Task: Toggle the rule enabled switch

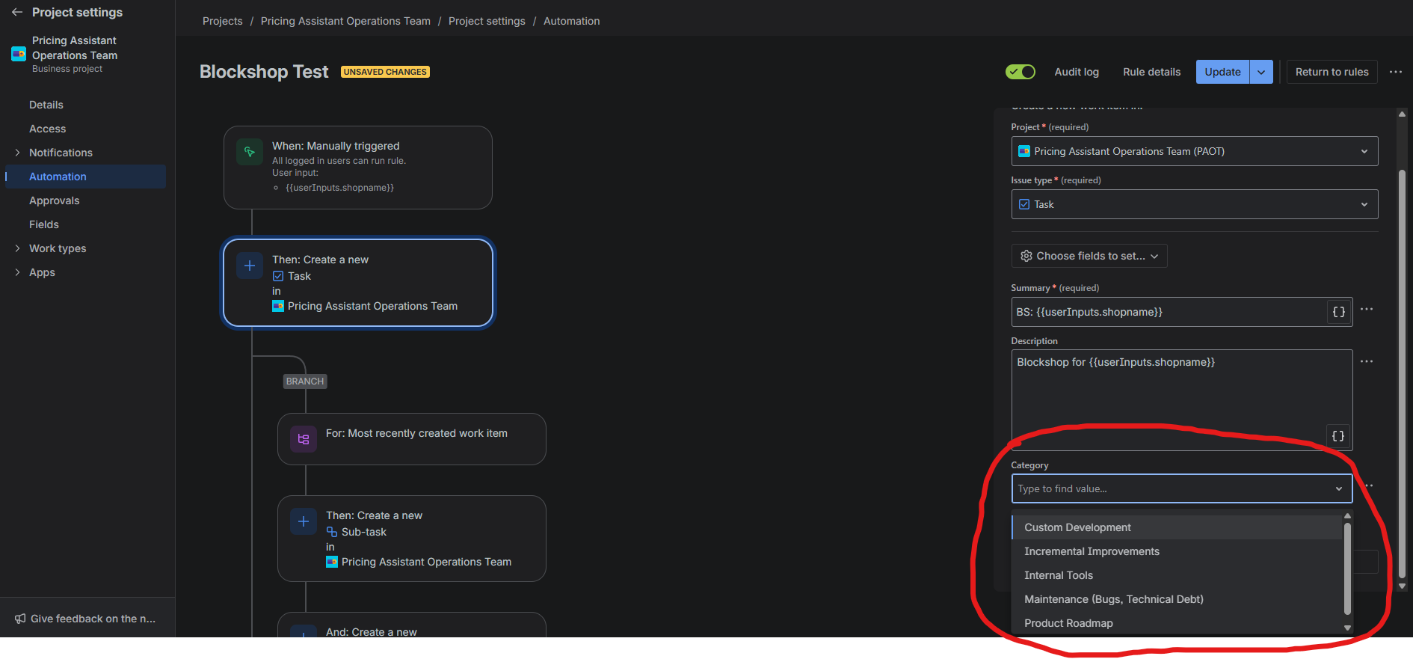Action: (x=1020, y=72)
